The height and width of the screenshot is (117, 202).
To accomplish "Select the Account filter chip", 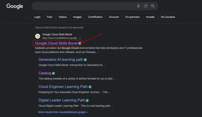I will click(114, 17).
